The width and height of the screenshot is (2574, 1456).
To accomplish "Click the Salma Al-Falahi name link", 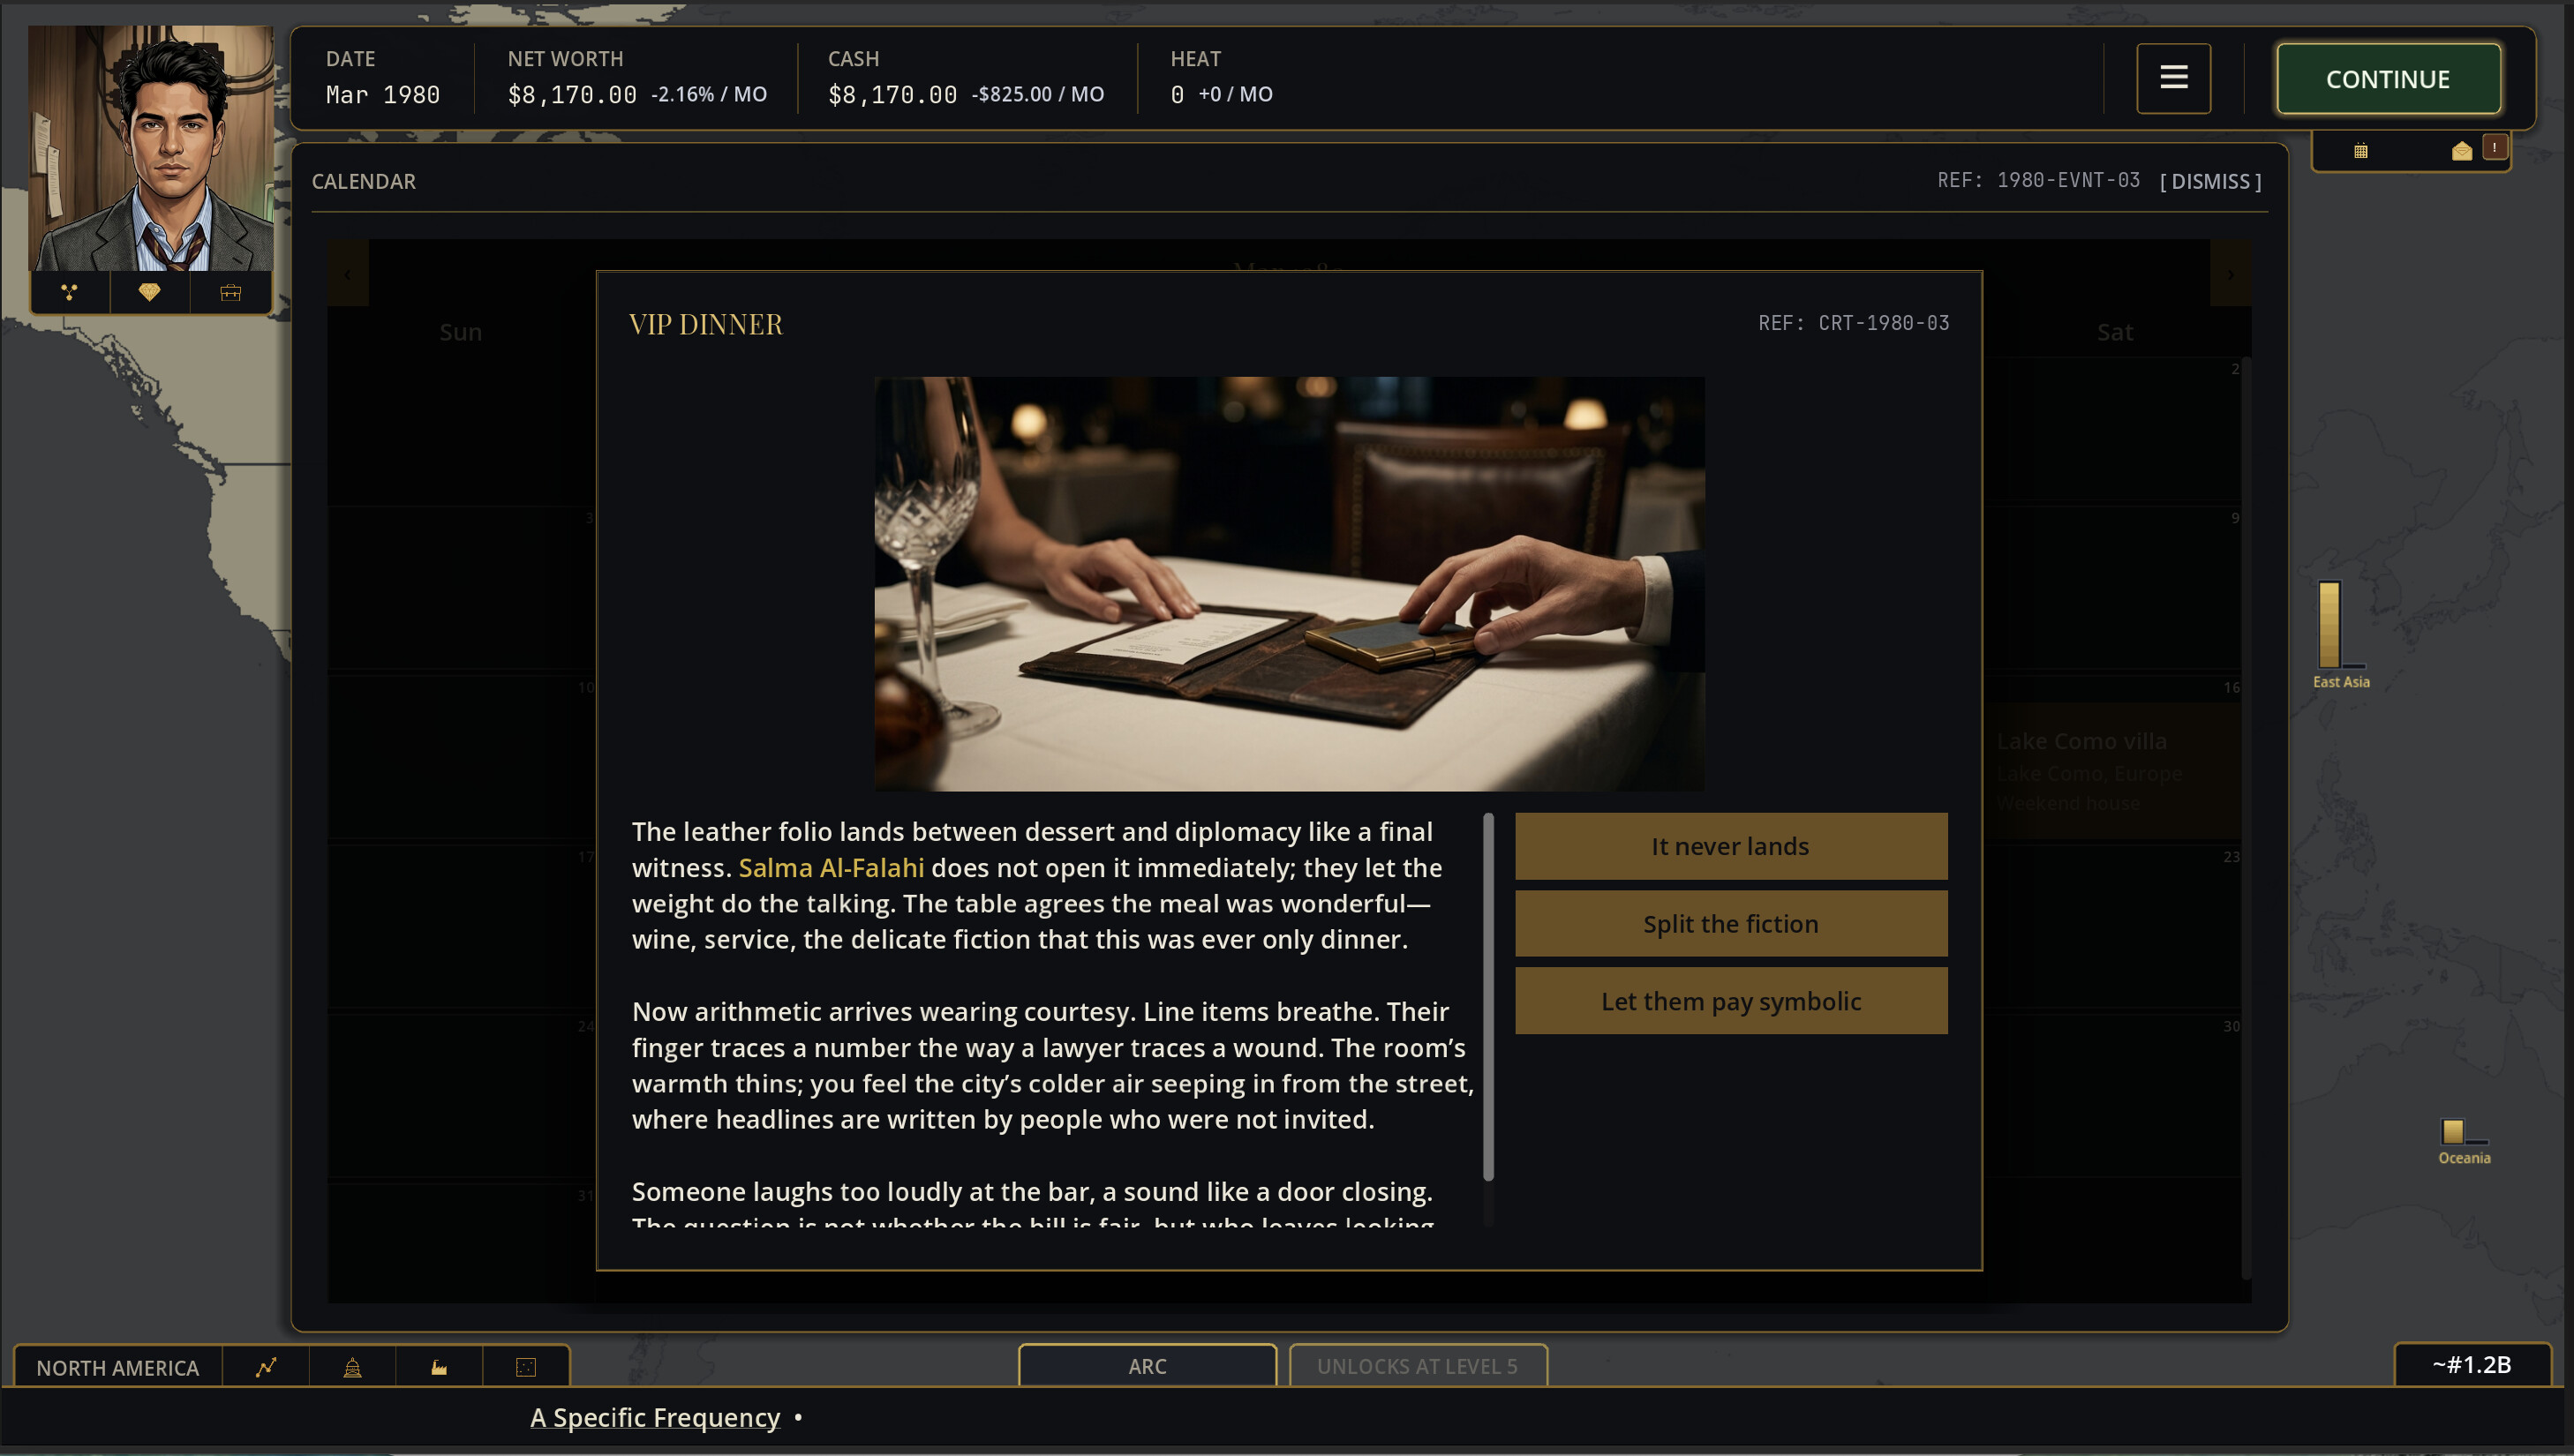I will (x=831, y=867).
